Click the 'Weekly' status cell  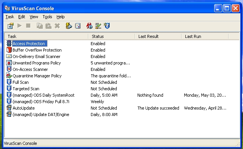pyautogui.click(x=97, y=102)
